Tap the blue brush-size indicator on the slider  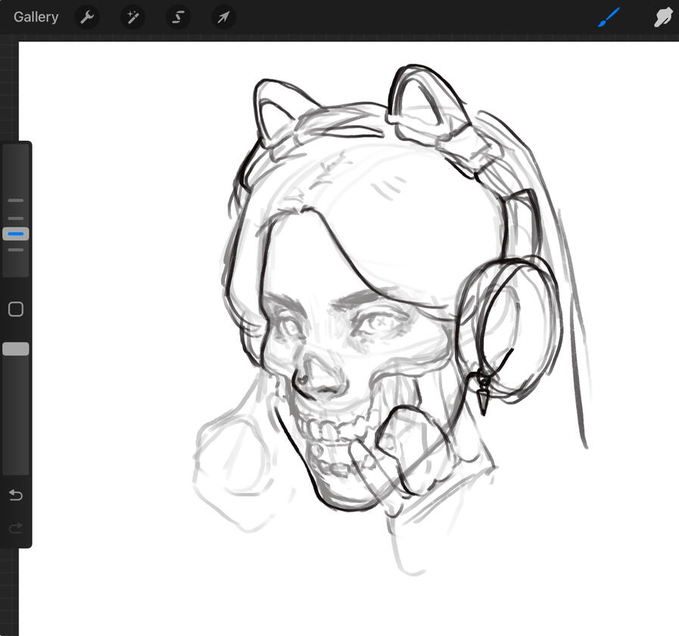15,233
